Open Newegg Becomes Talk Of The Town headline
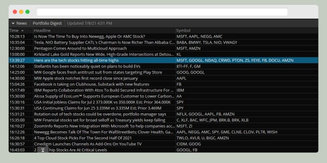 (104, 132)
